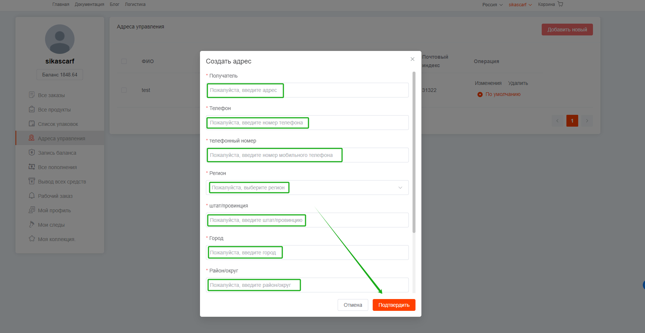Open the 'Документация' menu item

click(x=89, y=4)
